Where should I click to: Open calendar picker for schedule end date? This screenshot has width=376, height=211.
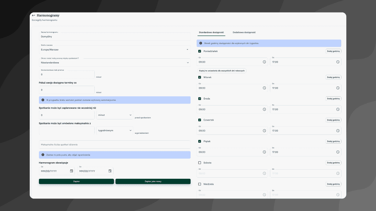110,171
